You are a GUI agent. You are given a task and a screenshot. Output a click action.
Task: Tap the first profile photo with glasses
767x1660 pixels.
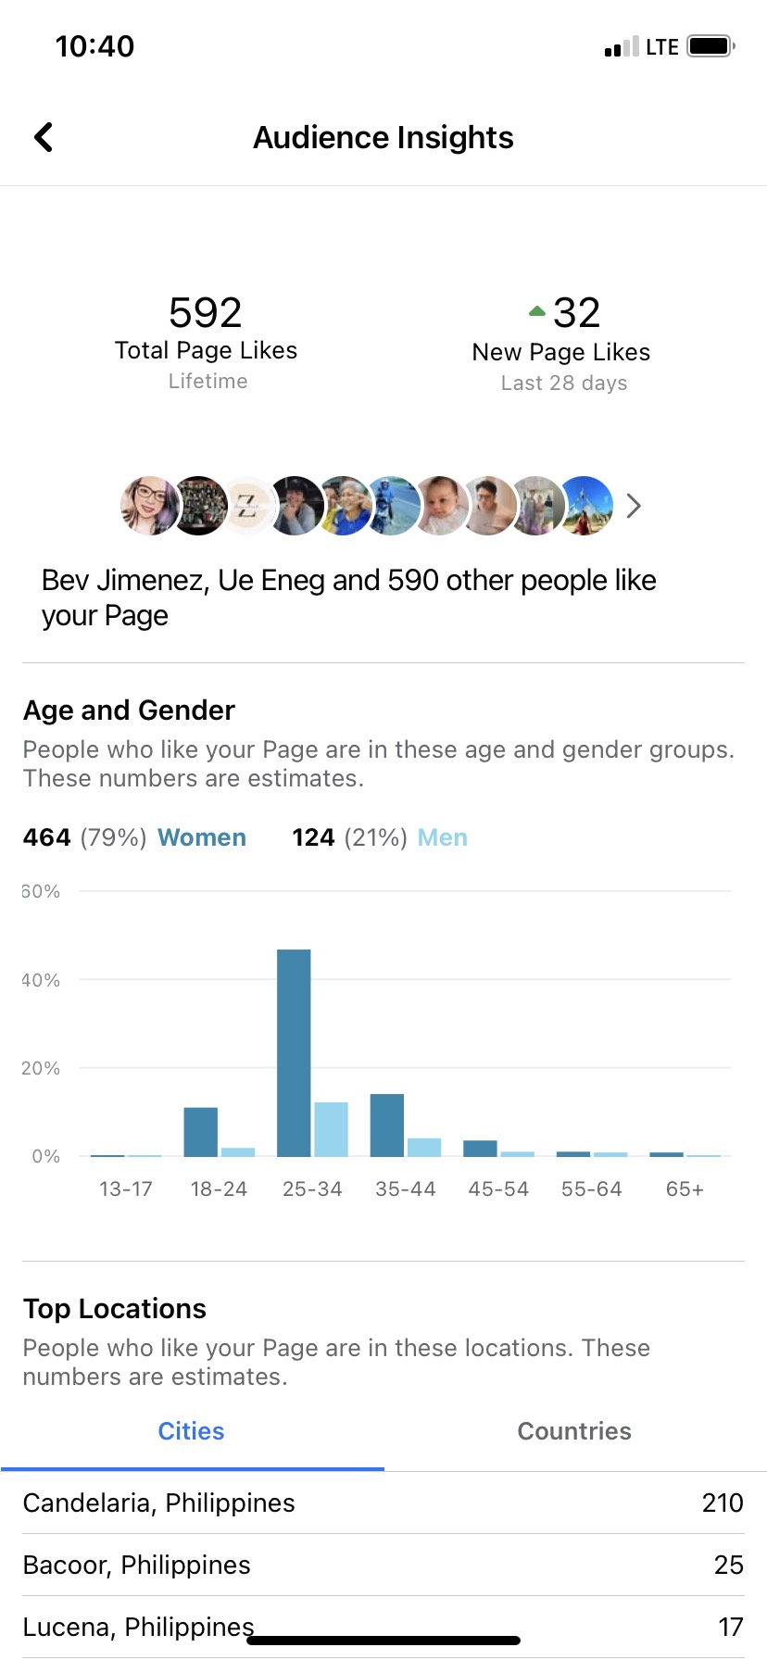(x=148, y=506)
